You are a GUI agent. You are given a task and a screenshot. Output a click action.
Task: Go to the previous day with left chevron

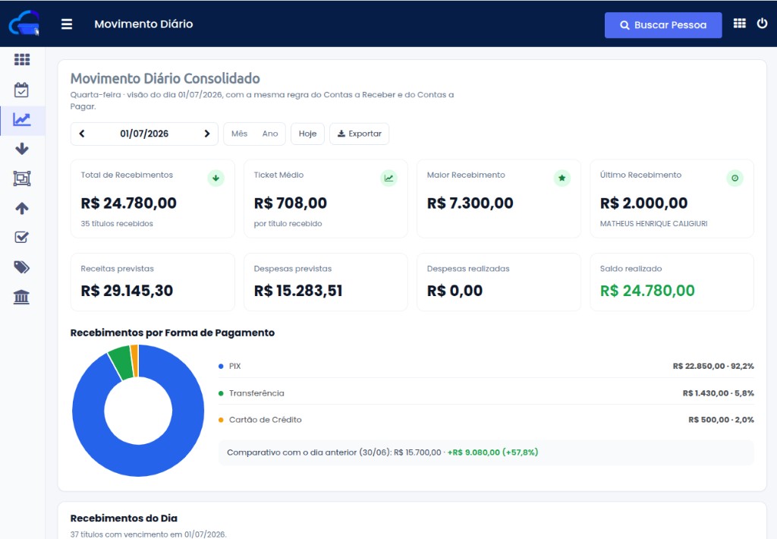click(x=82, y=134)
